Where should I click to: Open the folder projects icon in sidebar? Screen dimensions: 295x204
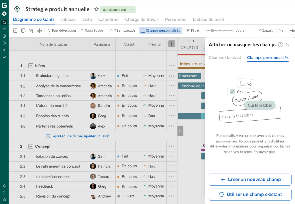[4, 22]
